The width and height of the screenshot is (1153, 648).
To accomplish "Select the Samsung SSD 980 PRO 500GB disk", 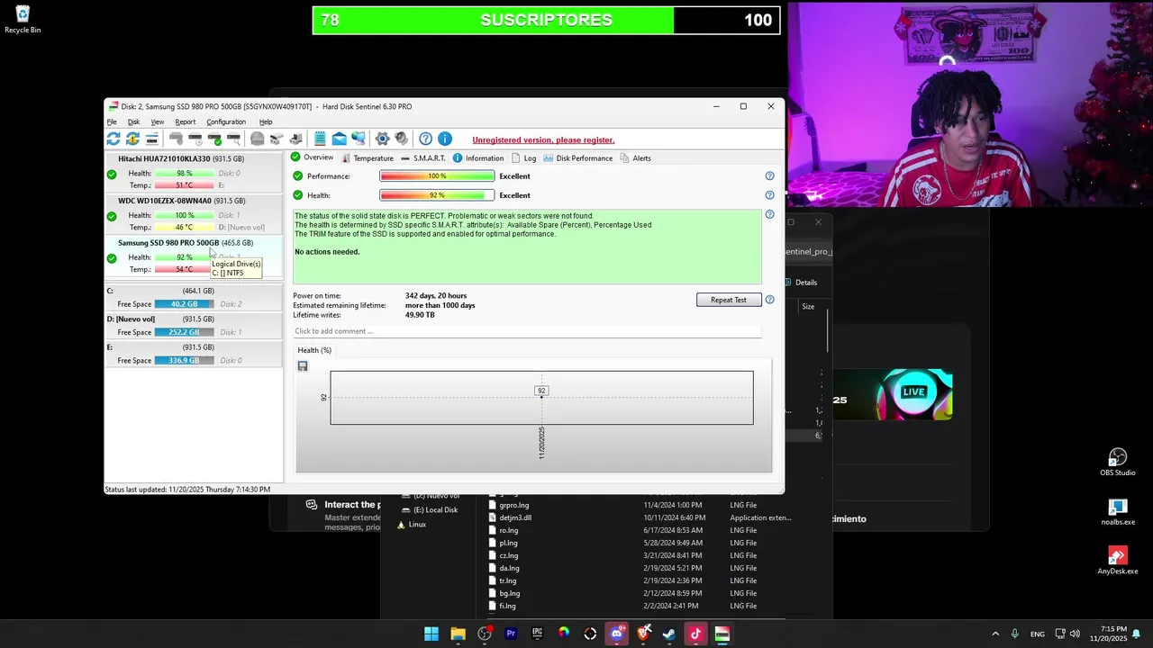I will click(194, 256).
